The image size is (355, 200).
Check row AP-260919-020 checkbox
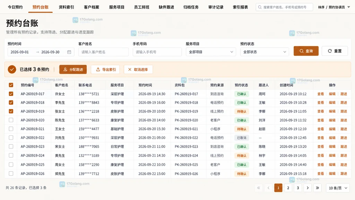pos(11,120)
